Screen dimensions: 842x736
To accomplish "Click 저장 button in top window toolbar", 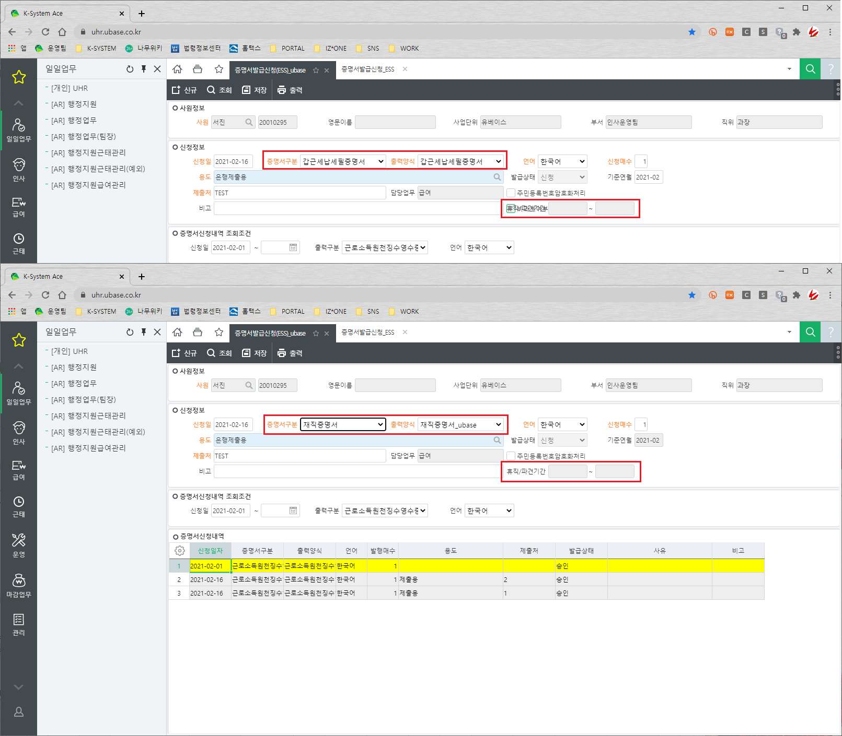I will (x=254, y=90).
